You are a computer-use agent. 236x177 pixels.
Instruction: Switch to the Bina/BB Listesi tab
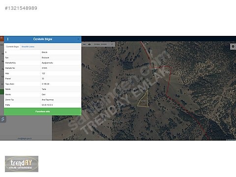(28, 47)
